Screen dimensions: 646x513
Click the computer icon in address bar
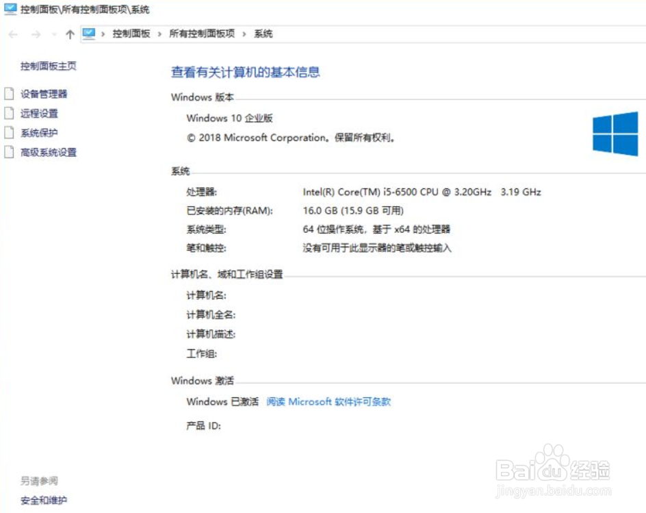tap(88, 34)
